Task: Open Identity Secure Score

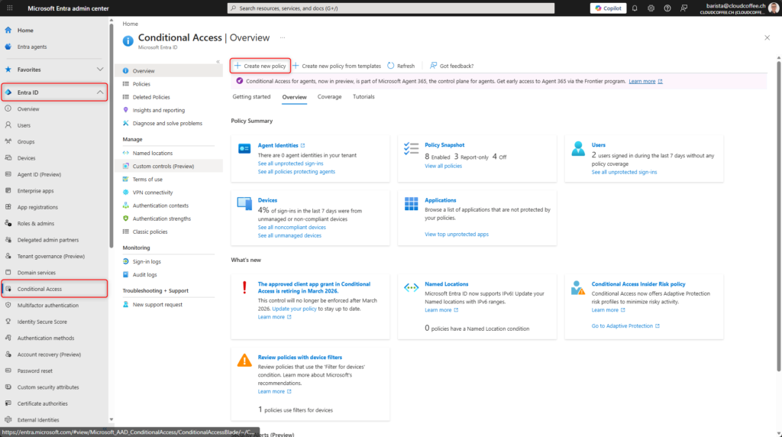Action: click(42, 322)
